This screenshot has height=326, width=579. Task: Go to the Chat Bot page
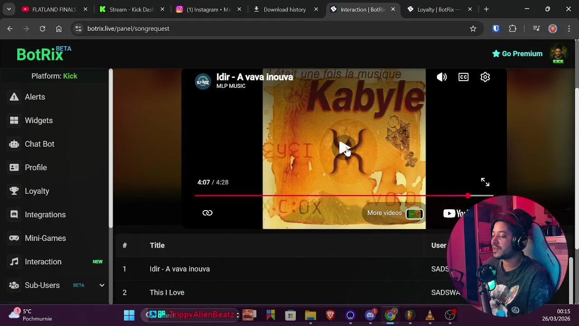click(x=39, y=144)
